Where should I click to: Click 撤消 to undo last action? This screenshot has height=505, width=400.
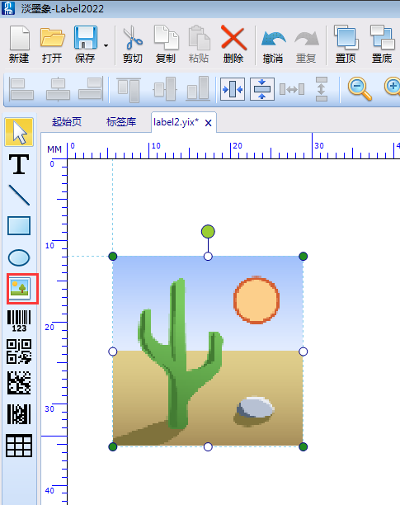coord(273,45)
